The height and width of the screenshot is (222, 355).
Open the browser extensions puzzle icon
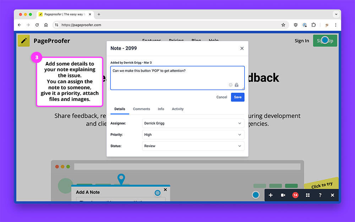pos(313,25)
